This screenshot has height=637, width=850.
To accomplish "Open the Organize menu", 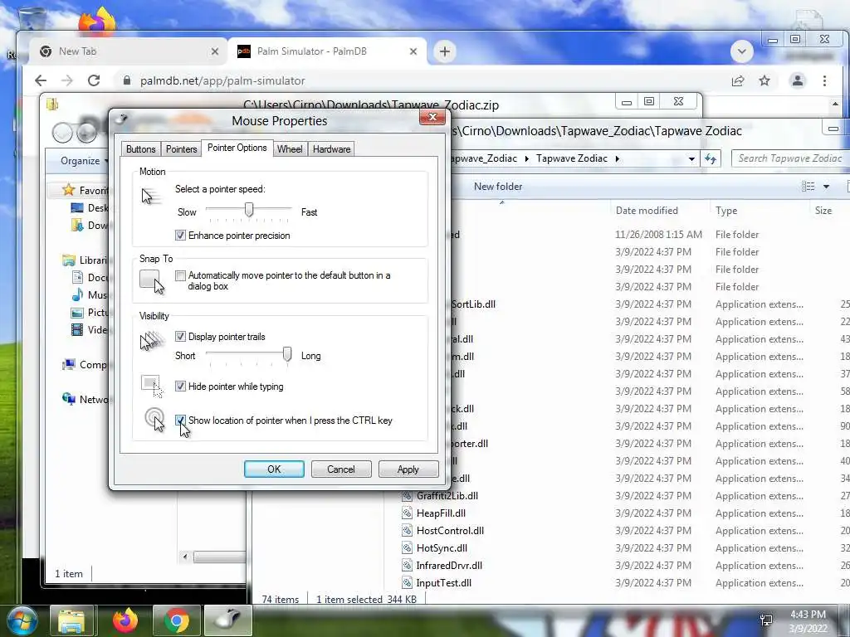I will (84, 161).
